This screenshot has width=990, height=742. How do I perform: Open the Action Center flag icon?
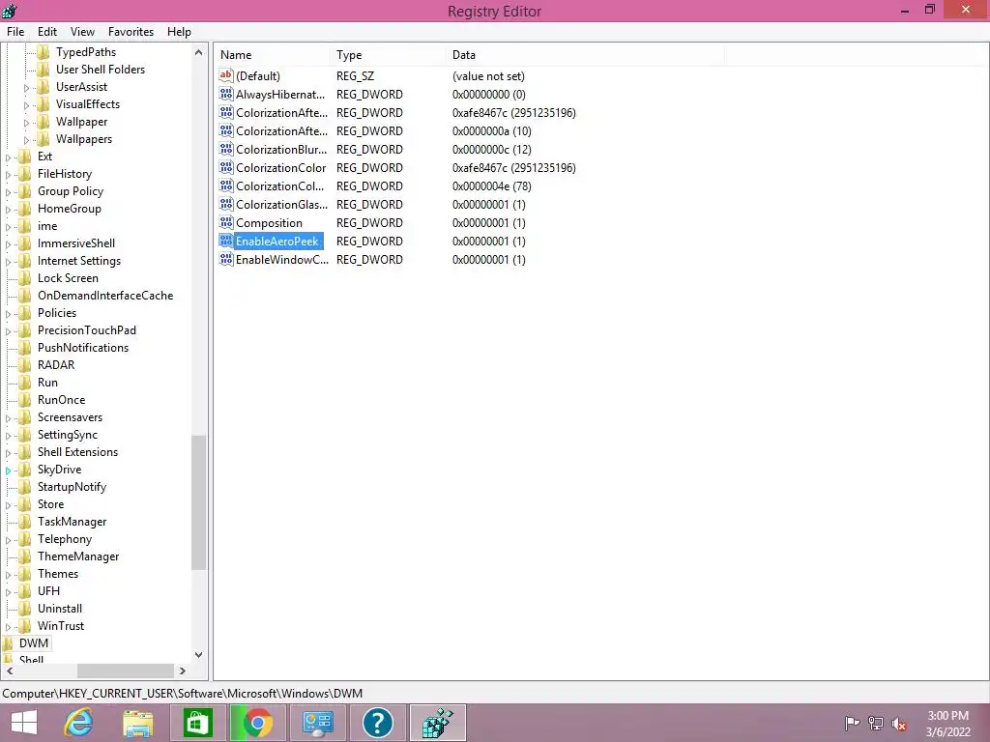(x=852, y=723)
